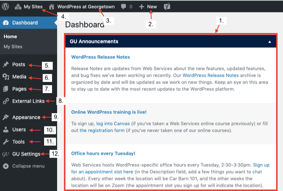The image size is (283, 191).
Task: Open the Tools menu
Action: pyautogui.click(x=18, y=142)
